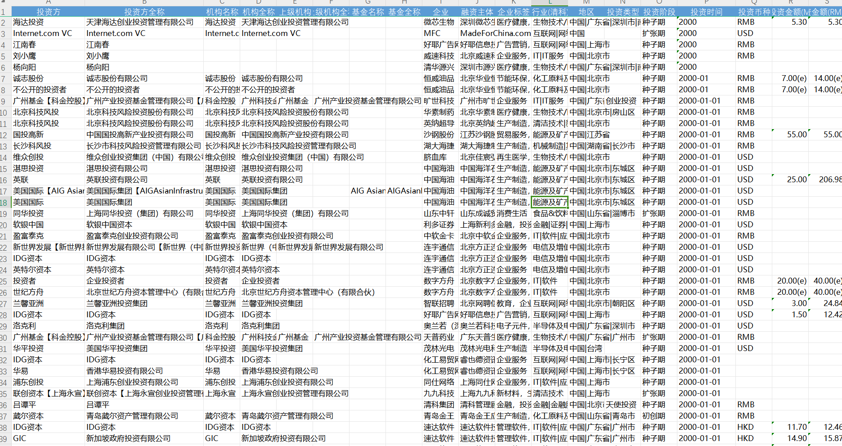Select the 11.70 amount cell
842x446 pixels.
(x=790, y=427)
